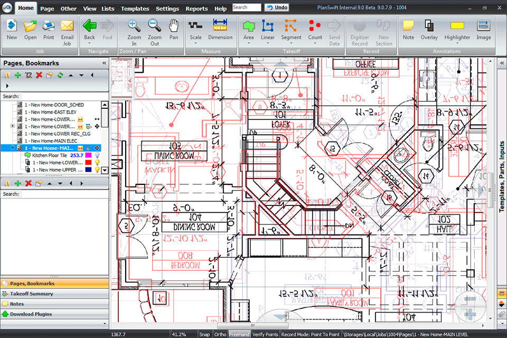Click the title bar Search field
Viewport: 507px width, 338px height.
point(247,7)
